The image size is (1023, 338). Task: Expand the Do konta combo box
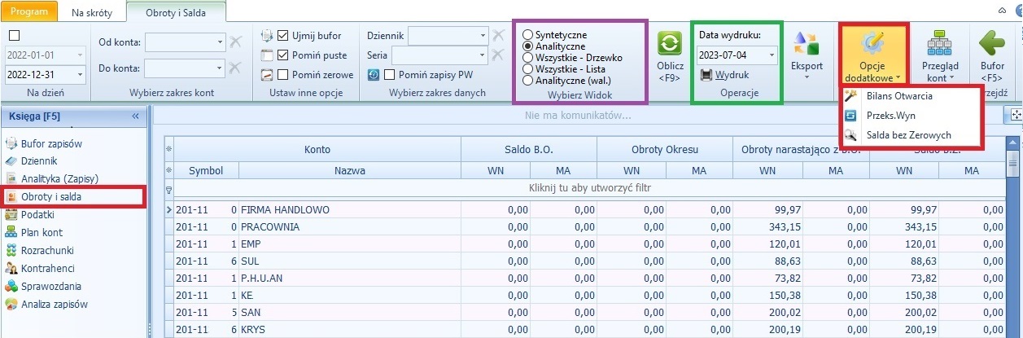click(221, 68)
